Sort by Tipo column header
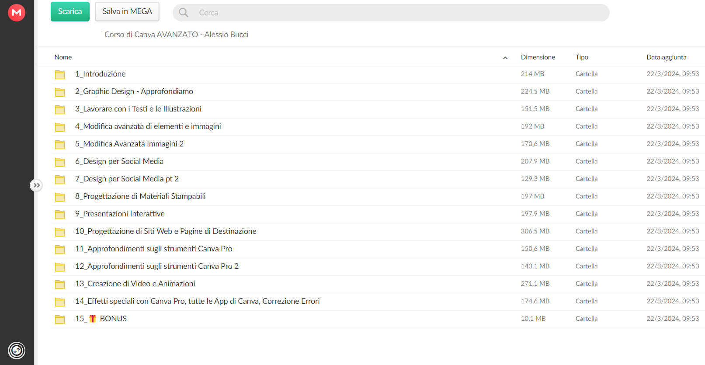The width and height of the screenshot is (705, 365). tap(582, 57)
